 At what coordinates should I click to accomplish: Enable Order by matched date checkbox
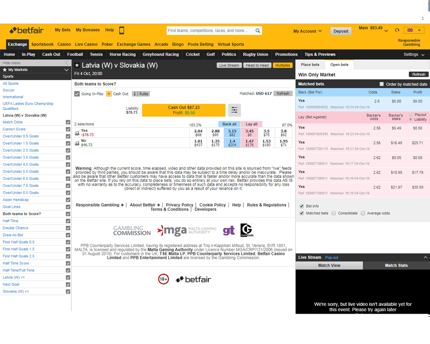coord(381,84)
